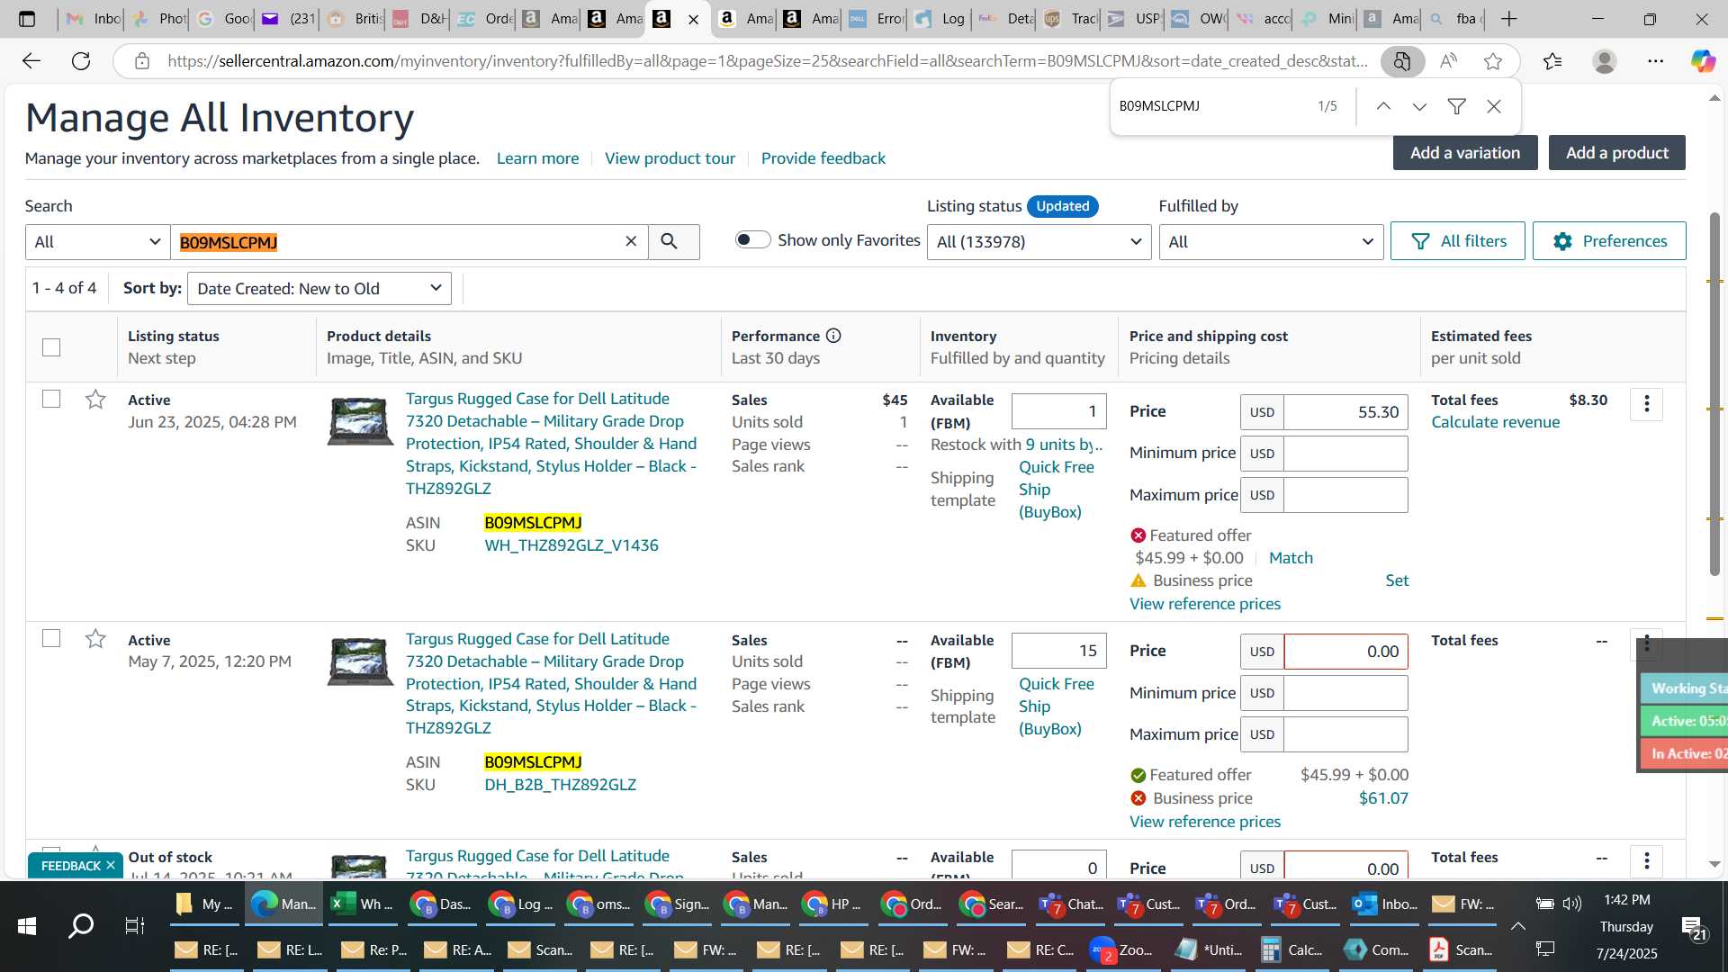Open the search field type dropdown All

97,242
